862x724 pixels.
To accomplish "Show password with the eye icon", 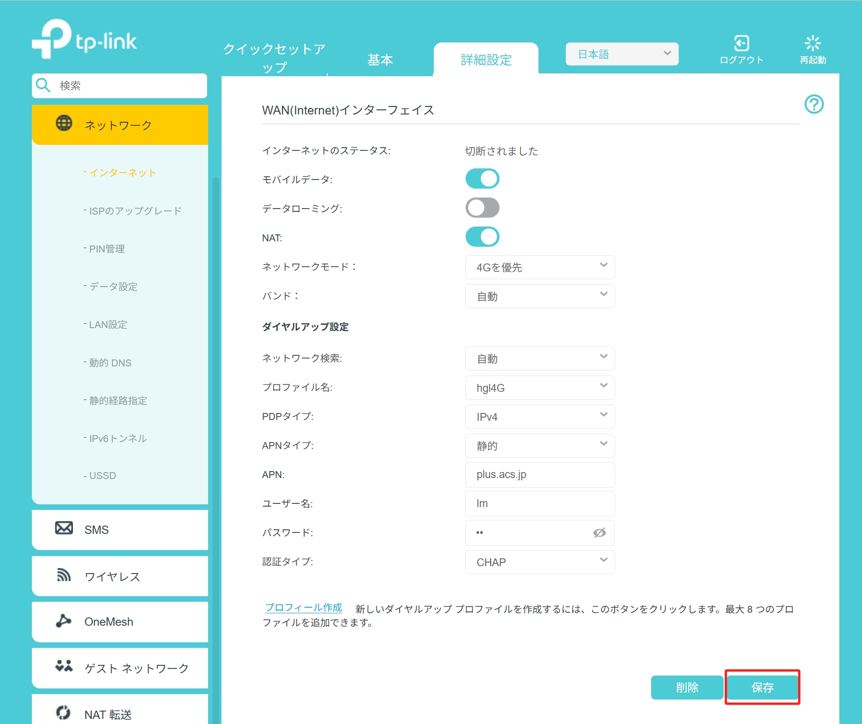I will pos(599,533).
